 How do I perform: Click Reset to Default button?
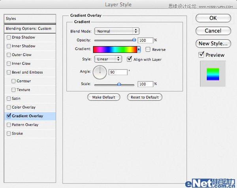[x=145, y=97]
